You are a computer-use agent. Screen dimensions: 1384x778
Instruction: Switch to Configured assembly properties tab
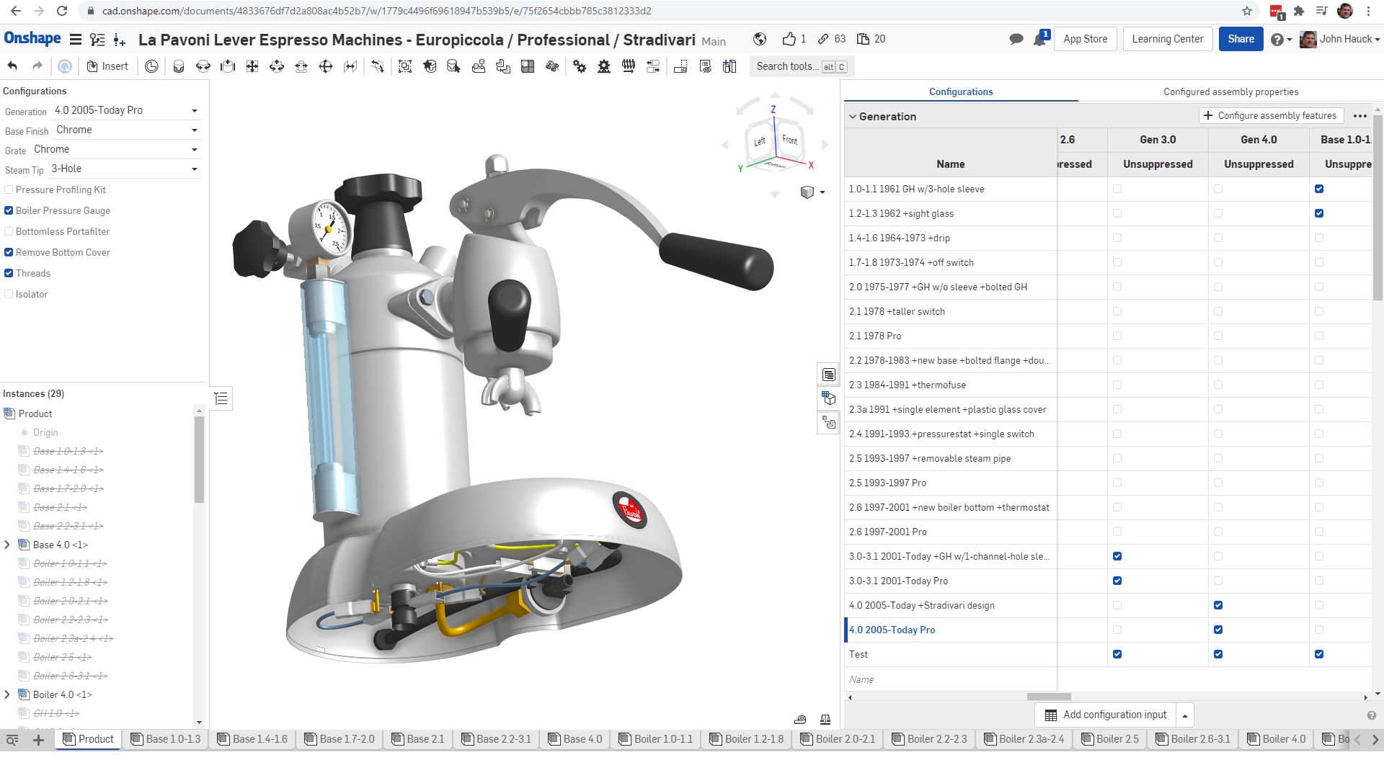(x=1230, y=91)
